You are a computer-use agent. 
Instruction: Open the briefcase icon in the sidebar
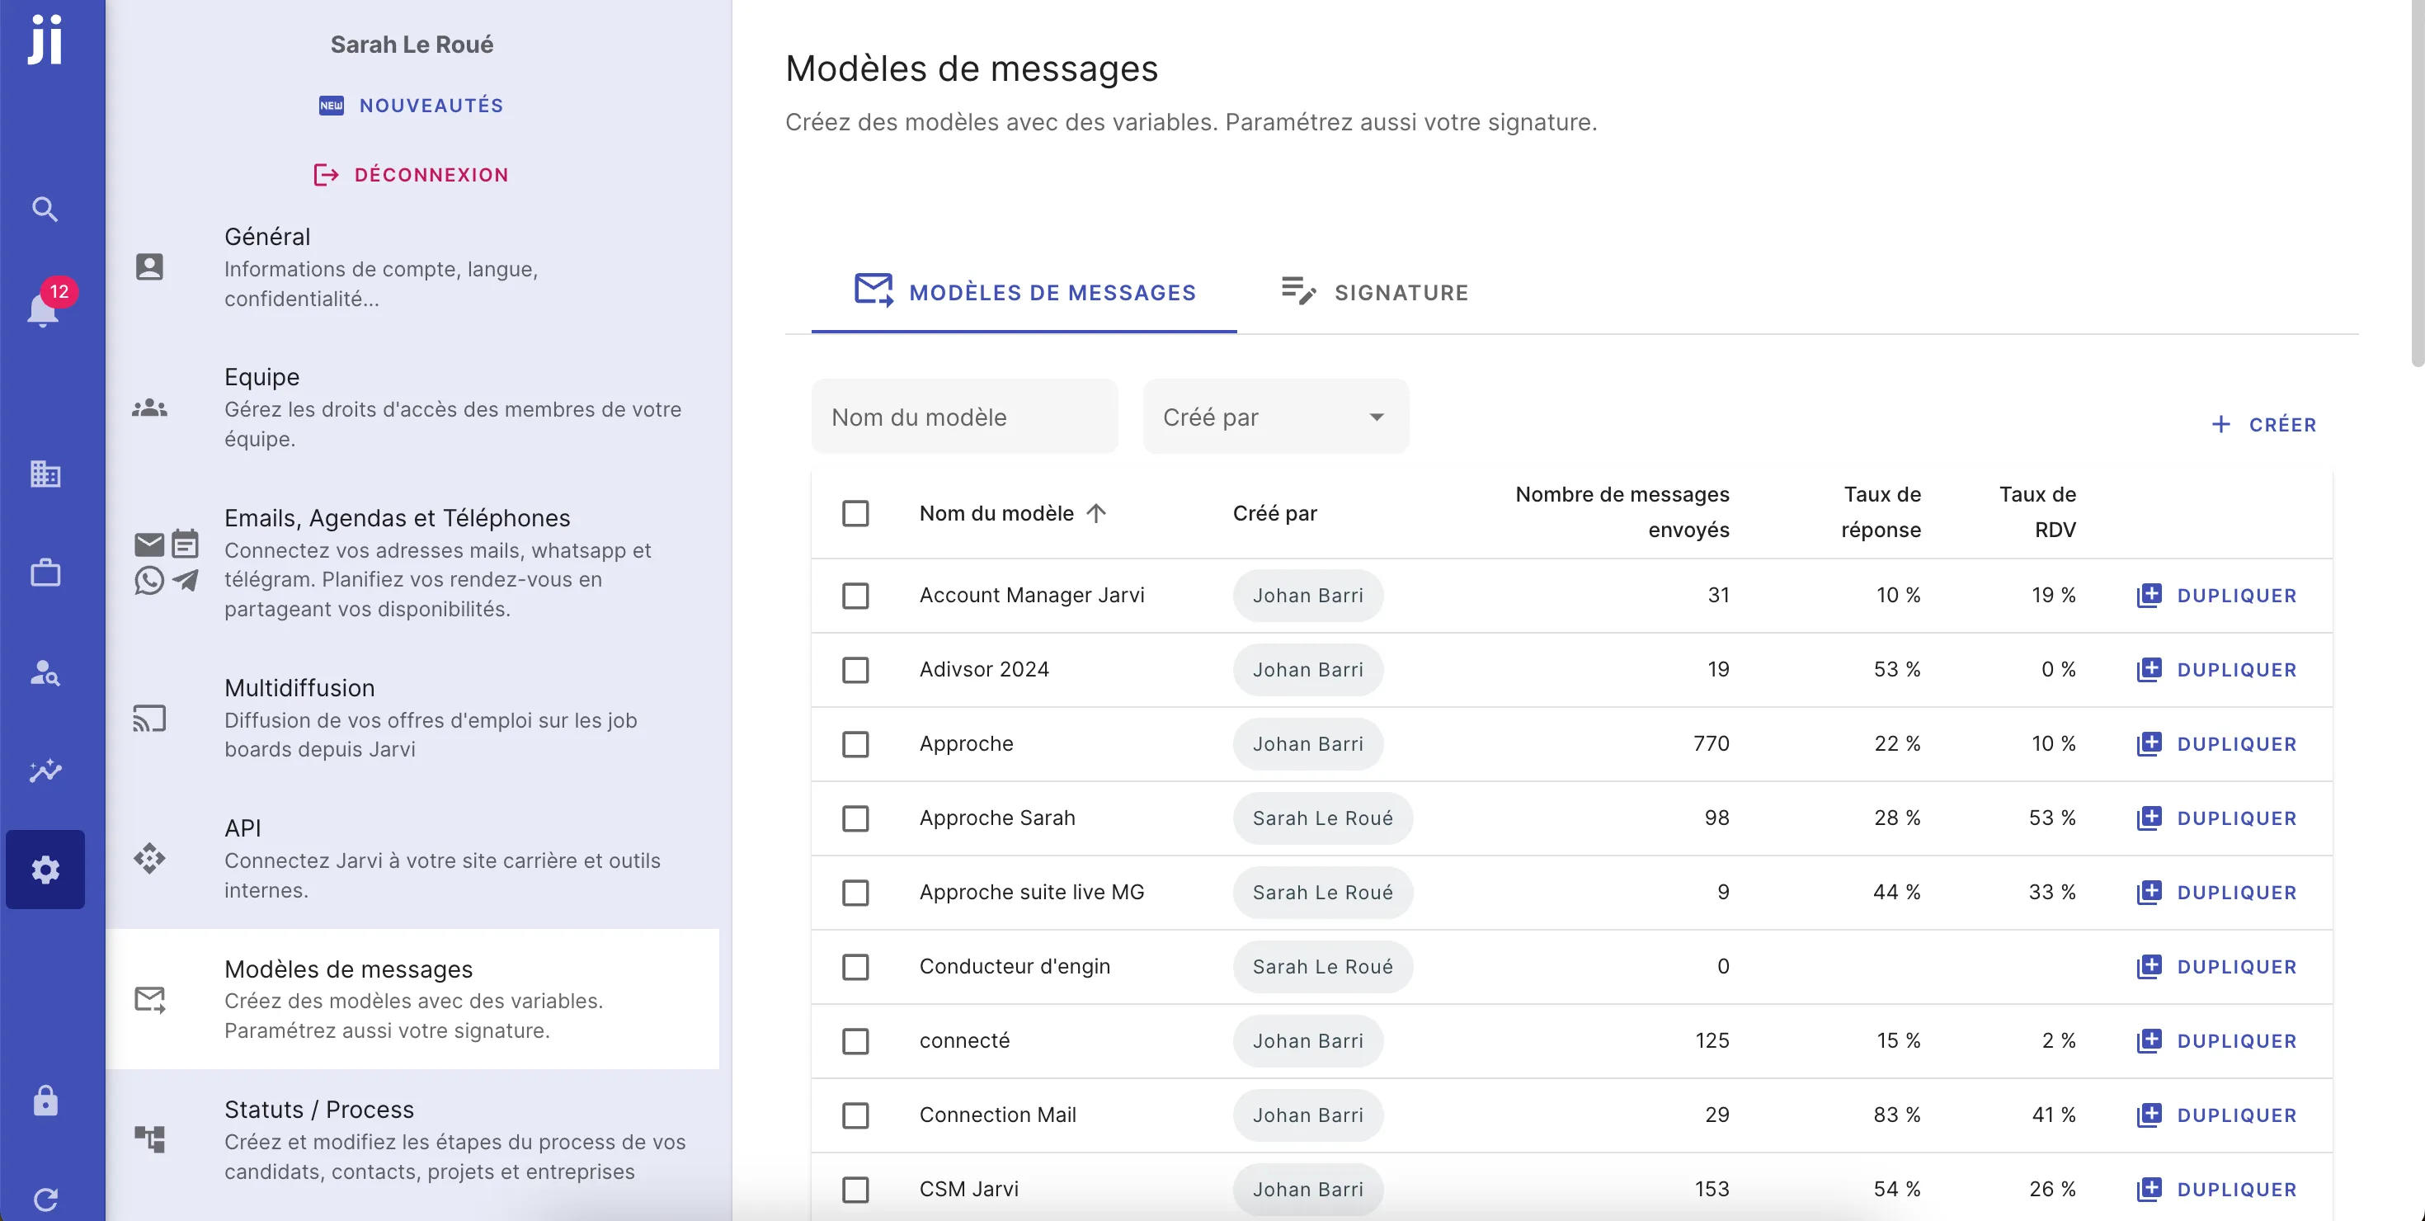click(45, 573)
